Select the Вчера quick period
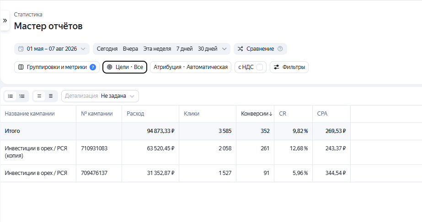Viewport: 422px width, 222px height. click(x=130, y=49)
